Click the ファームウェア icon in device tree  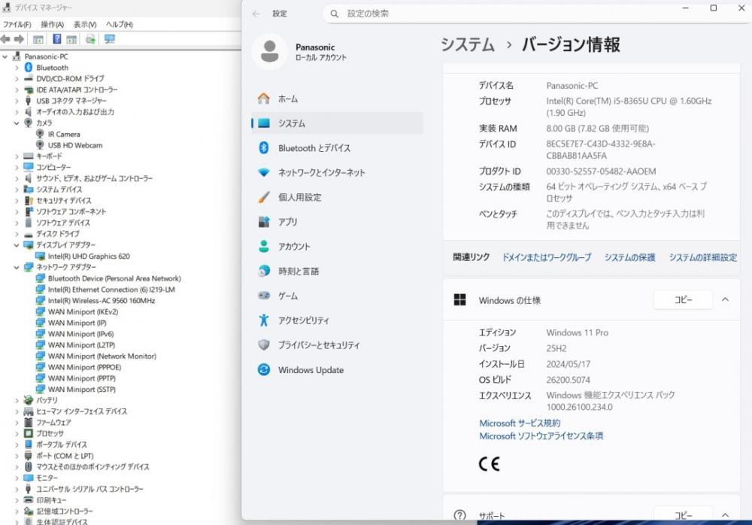(x=29, y=422)
